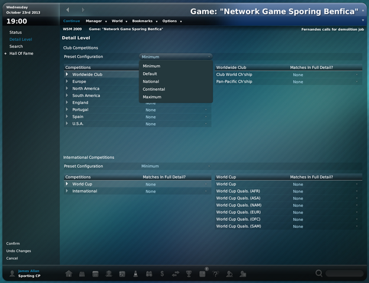
Task: Open the news icon with alert badge
Action: 203,274
